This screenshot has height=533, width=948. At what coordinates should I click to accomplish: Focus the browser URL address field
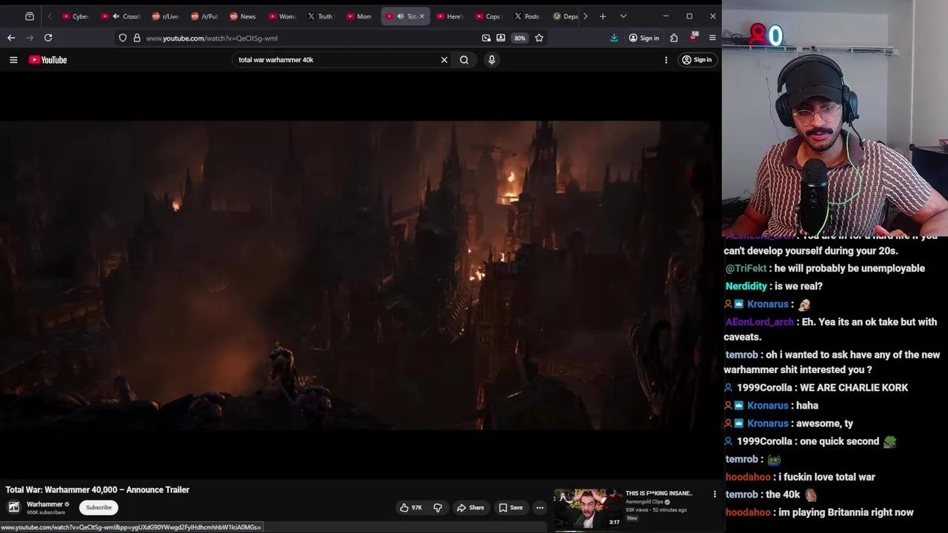(x=296, y=38)
